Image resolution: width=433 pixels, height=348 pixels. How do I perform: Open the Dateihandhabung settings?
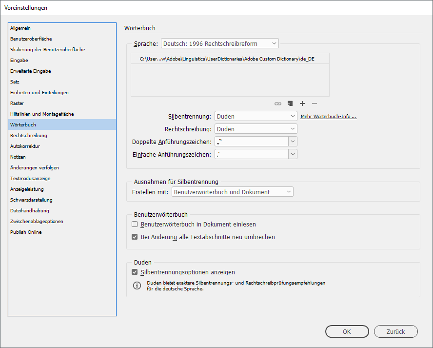point(62,211)
